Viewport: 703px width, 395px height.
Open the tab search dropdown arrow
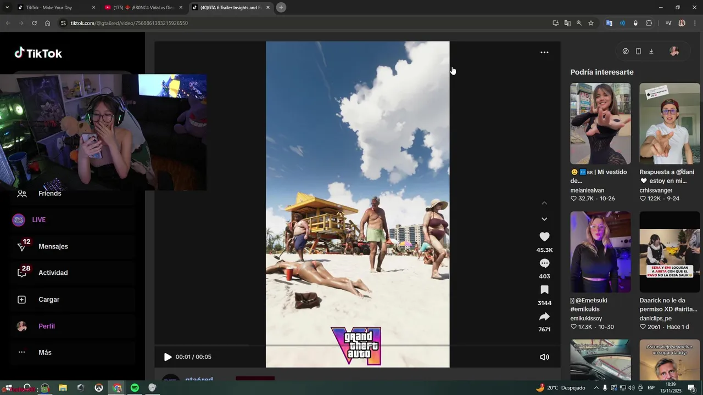point(7,8)
